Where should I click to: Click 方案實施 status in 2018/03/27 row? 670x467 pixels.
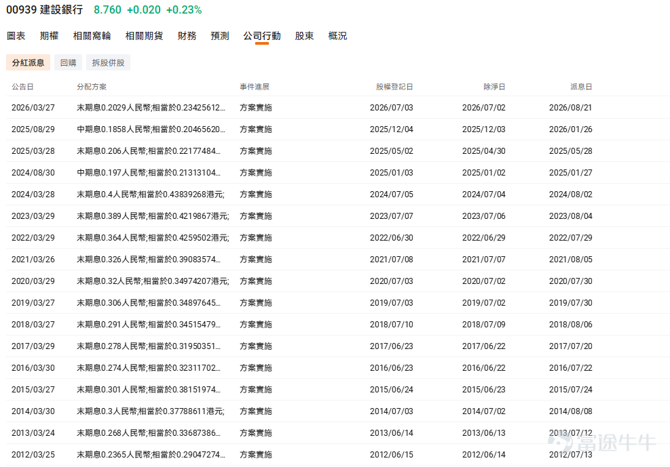point(255,325)
